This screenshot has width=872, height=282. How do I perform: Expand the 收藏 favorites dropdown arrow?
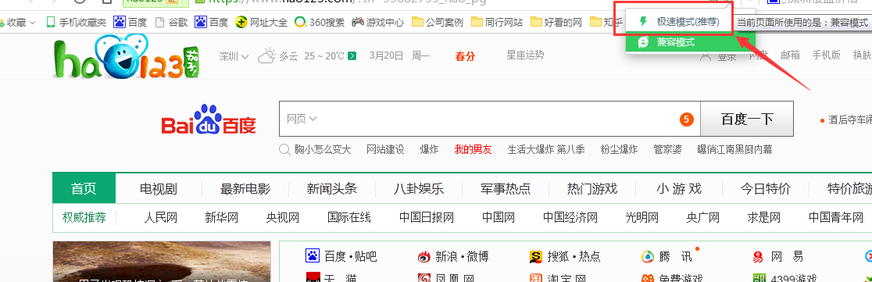(x=32, y=23)
